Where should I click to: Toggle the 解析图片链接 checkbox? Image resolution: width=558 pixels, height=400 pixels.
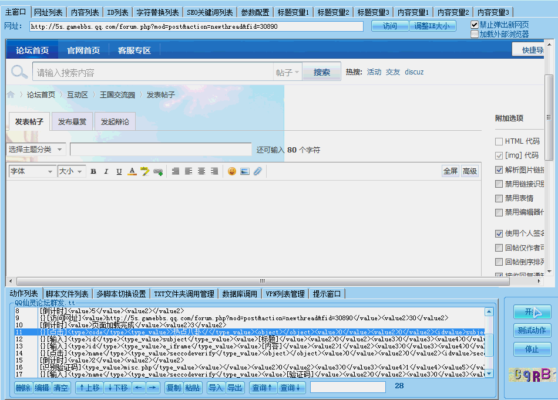coord(499,170)
